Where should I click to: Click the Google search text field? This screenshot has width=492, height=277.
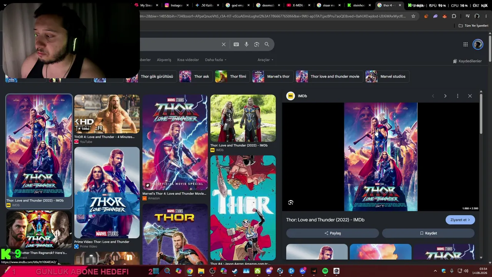(180, 44)
